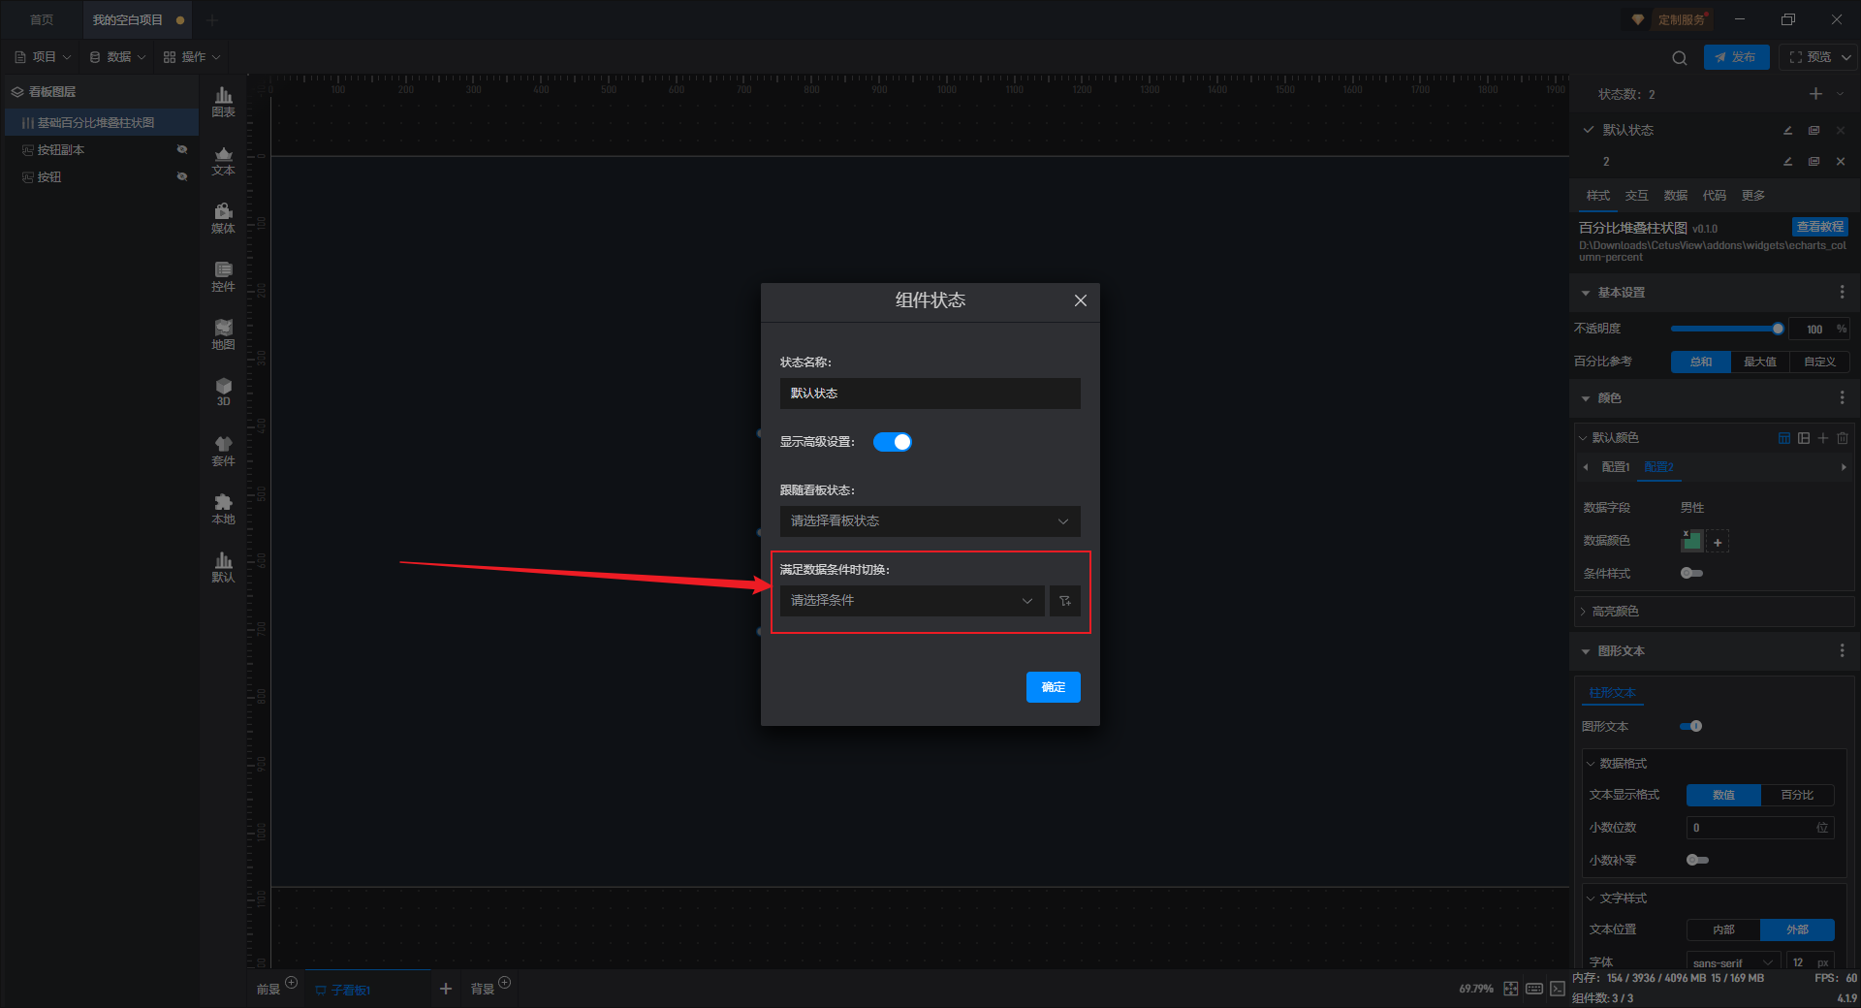Open the 地图 map components panel
1861x1008 pixels.
point(223,334)
